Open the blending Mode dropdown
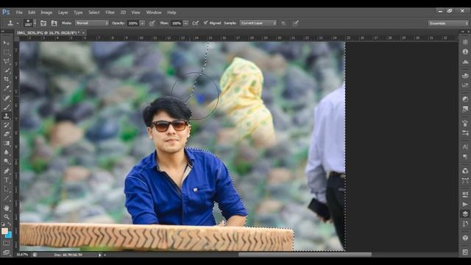Image resolution: width=471 pixels, height=265 pixels. [92, 23]
